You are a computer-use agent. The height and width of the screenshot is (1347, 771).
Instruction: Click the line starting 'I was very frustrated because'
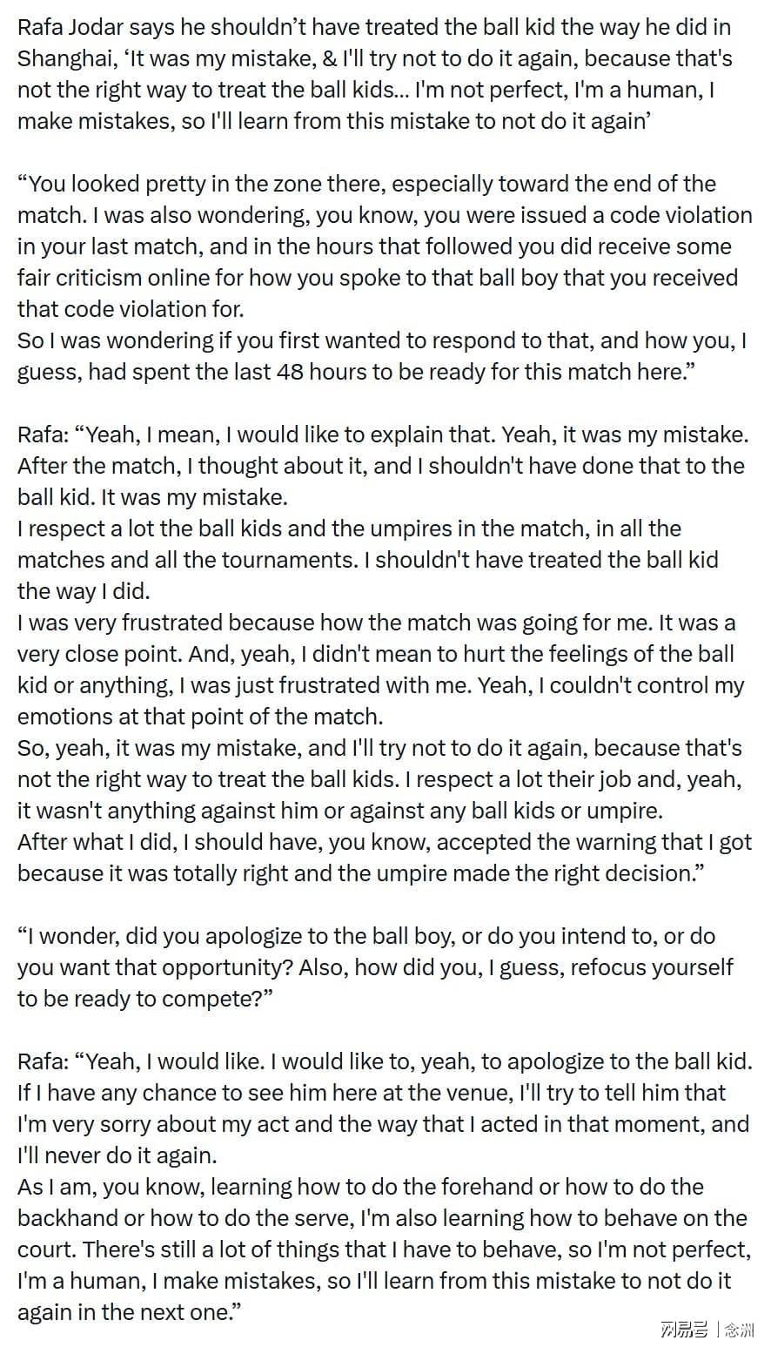click(x=377, y=623)
